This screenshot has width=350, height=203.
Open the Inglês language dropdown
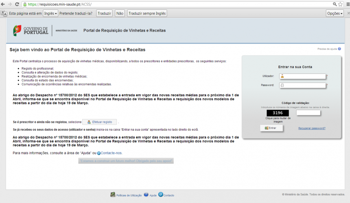pos(50,13)
